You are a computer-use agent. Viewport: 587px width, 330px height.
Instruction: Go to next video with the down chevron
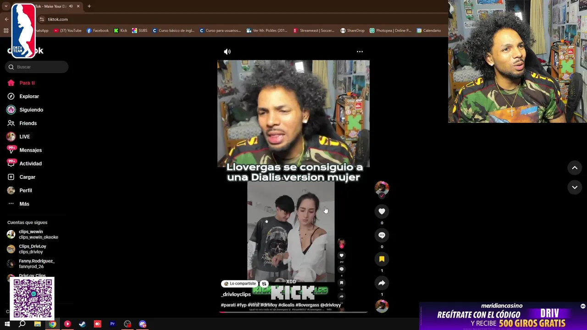(x=575, y=187)
